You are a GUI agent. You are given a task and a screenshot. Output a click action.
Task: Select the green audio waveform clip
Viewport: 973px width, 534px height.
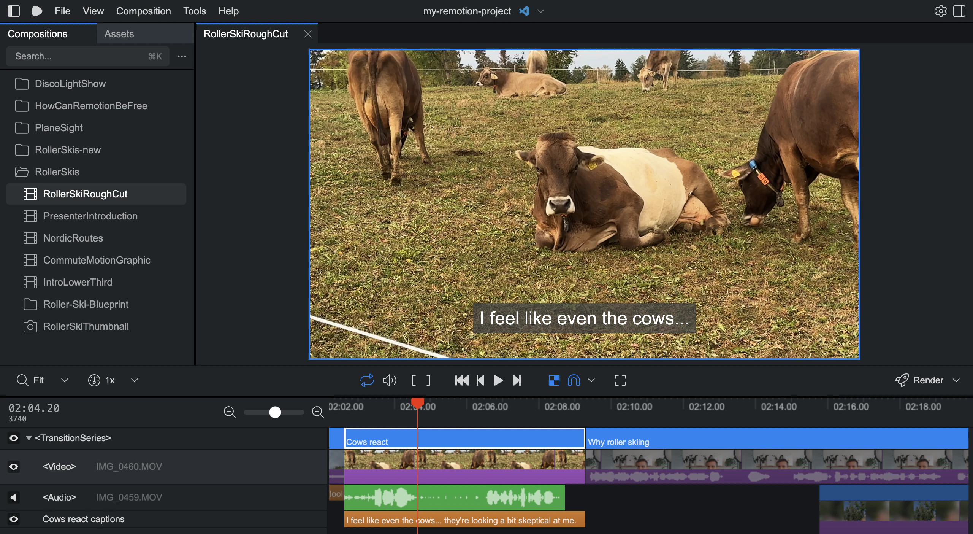click(x=454, y=497)
